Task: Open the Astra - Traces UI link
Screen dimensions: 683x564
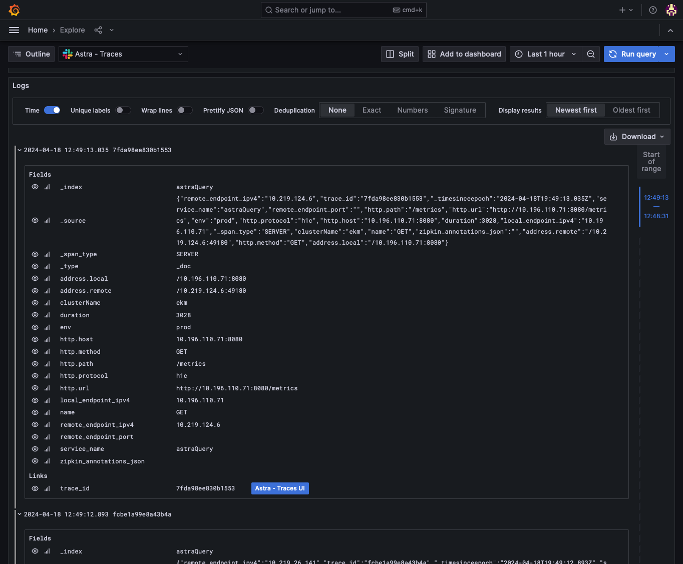Action: pos(280,488)
